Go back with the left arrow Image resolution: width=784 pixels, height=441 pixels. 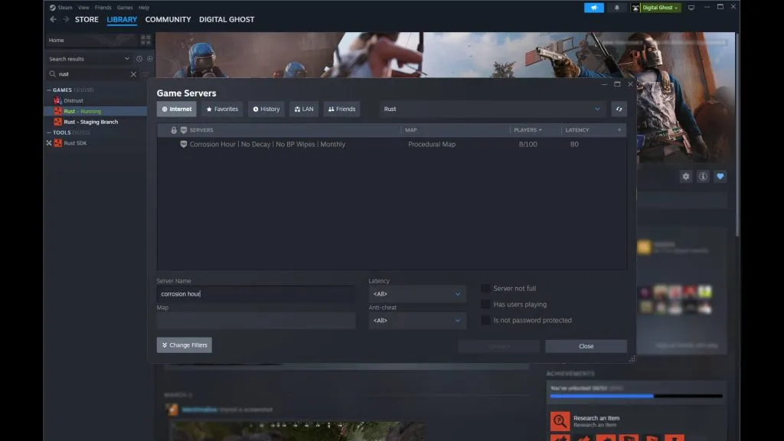pyautogui.click(x=53, y=19)
